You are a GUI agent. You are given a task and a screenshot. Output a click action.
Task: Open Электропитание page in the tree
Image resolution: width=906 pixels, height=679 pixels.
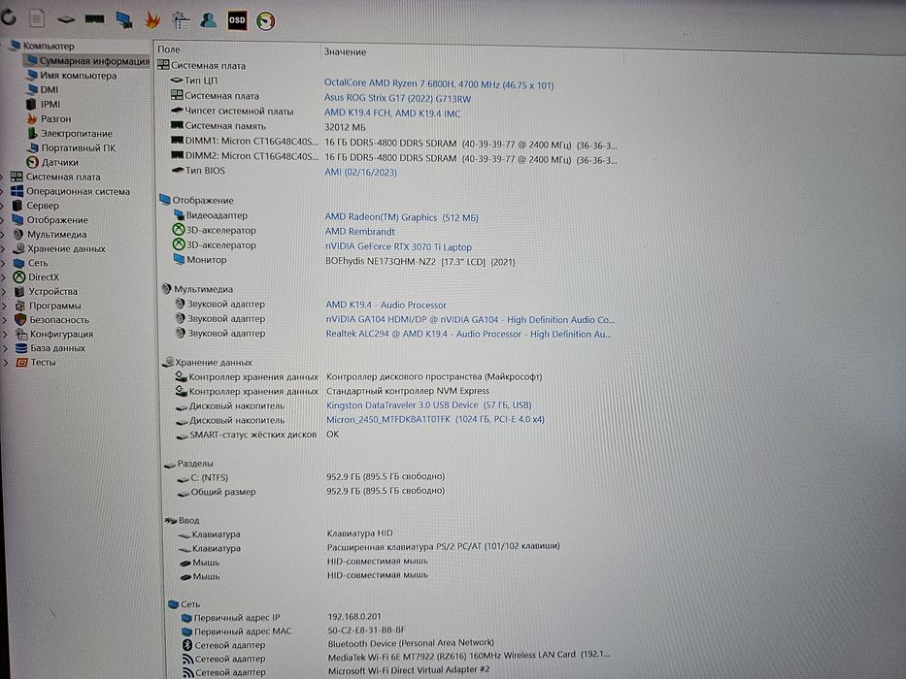77,134
